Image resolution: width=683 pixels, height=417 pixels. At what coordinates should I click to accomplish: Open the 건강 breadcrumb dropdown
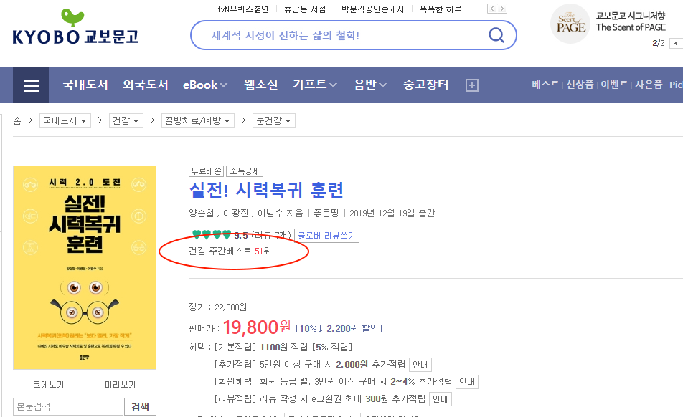click(126, 120)
